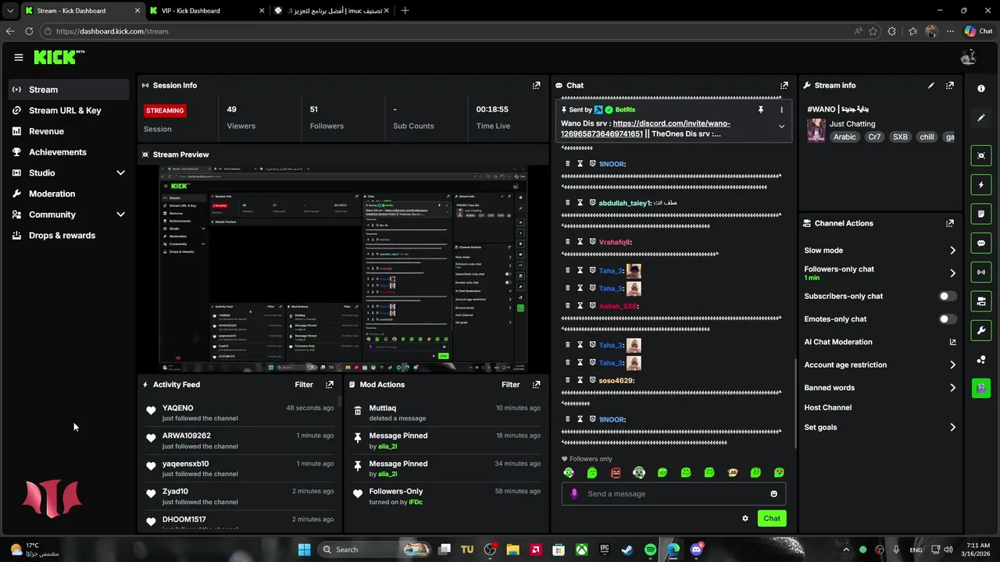Toggle the camera channel actions icon in the right sidebar
The image size is (1000, 562).
pos(981,301)
